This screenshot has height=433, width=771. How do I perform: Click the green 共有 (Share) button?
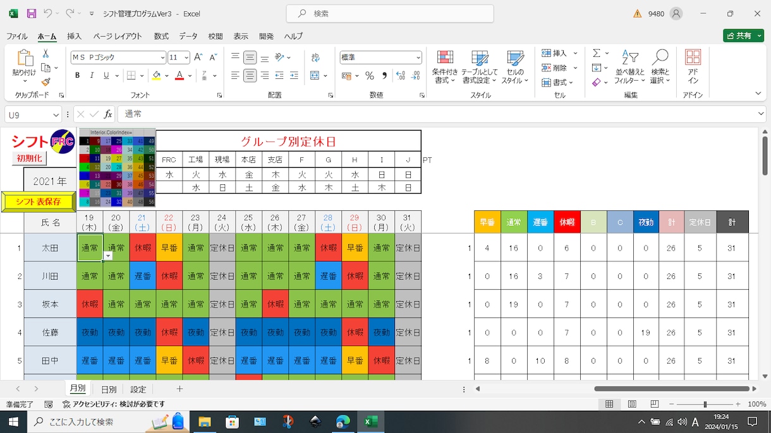[x=743, y=36]
